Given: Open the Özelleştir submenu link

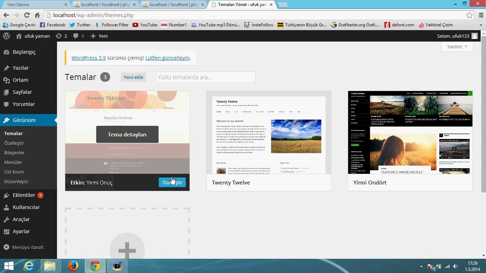Looking at the screenshot, I should pos(14,143).
